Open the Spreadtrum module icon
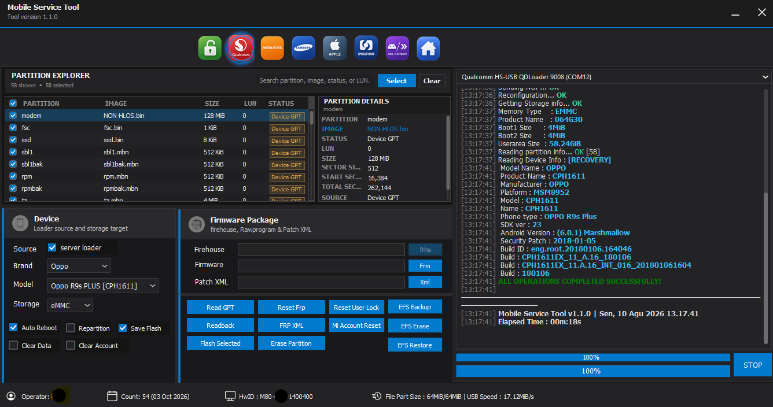 (x=366, y=48)
